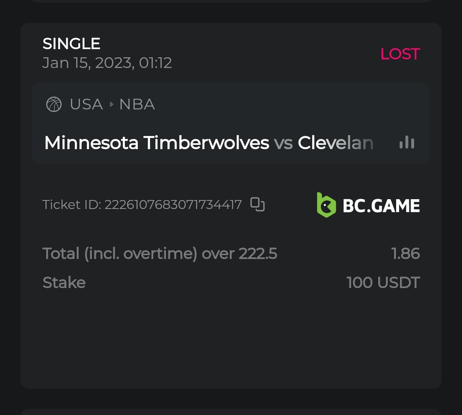Open the NBA league link

137,104
